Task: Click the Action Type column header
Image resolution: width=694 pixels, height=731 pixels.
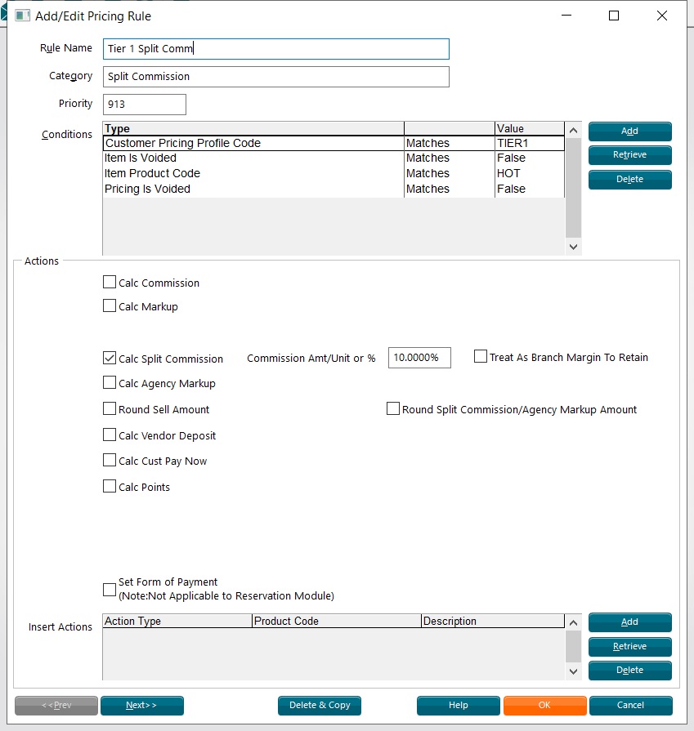Action: [177, 621]
